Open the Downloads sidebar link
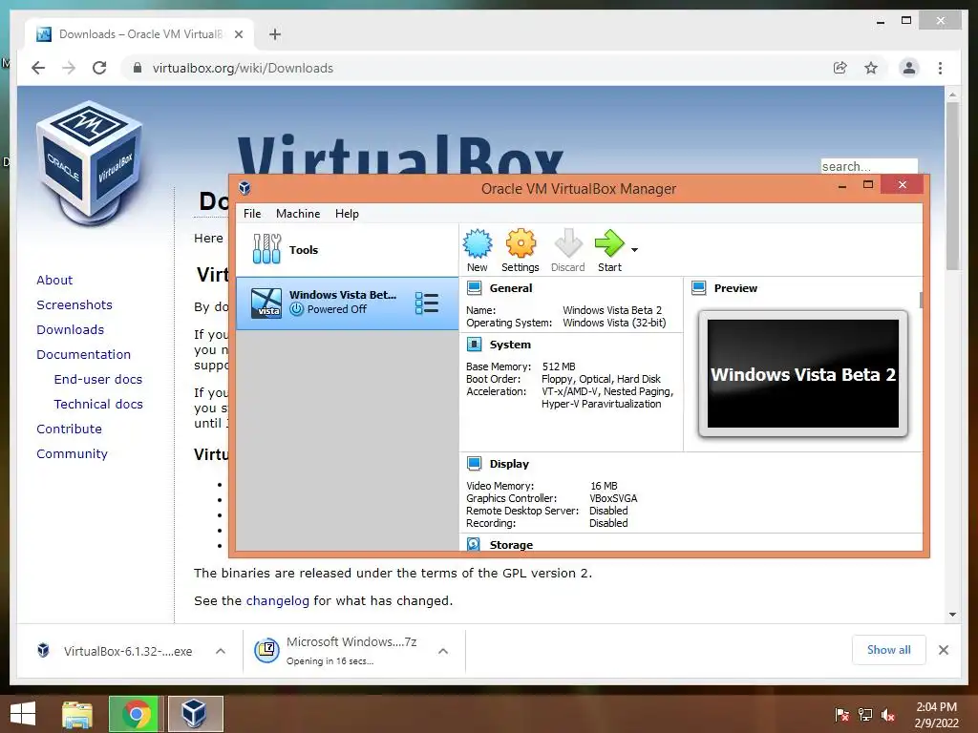This screenshot has width=978, height=733. [x=70, y=329]
